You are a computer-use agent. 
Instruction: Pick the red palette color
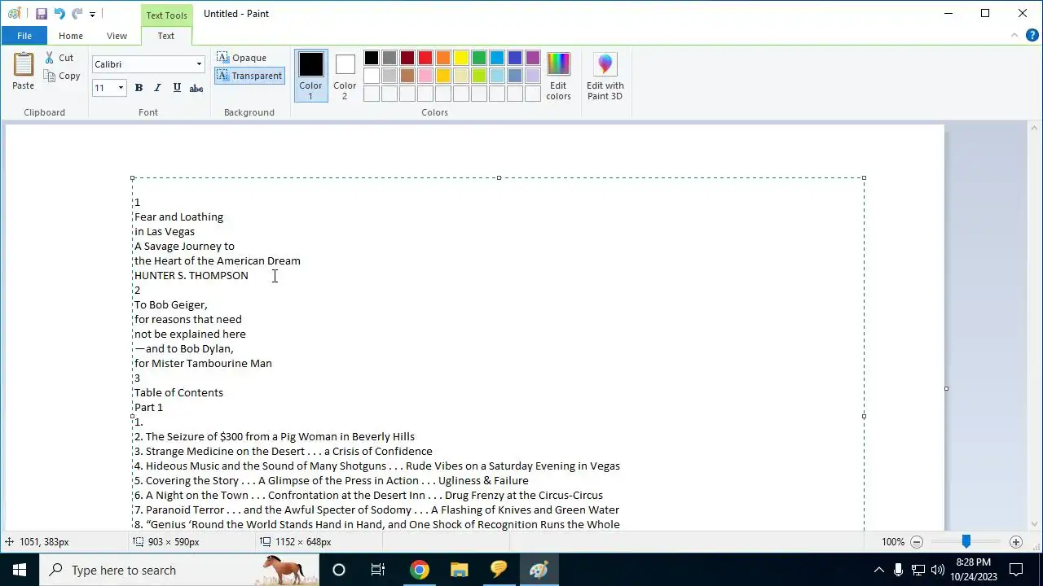425,58
